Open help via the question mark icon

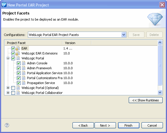[x=7, y=125]
